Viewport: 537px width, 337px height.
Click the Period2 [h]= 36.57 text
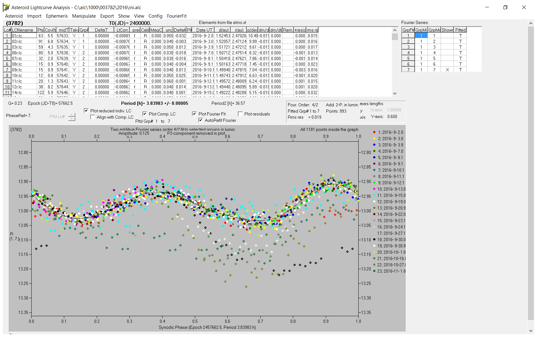tap(228, 103)
